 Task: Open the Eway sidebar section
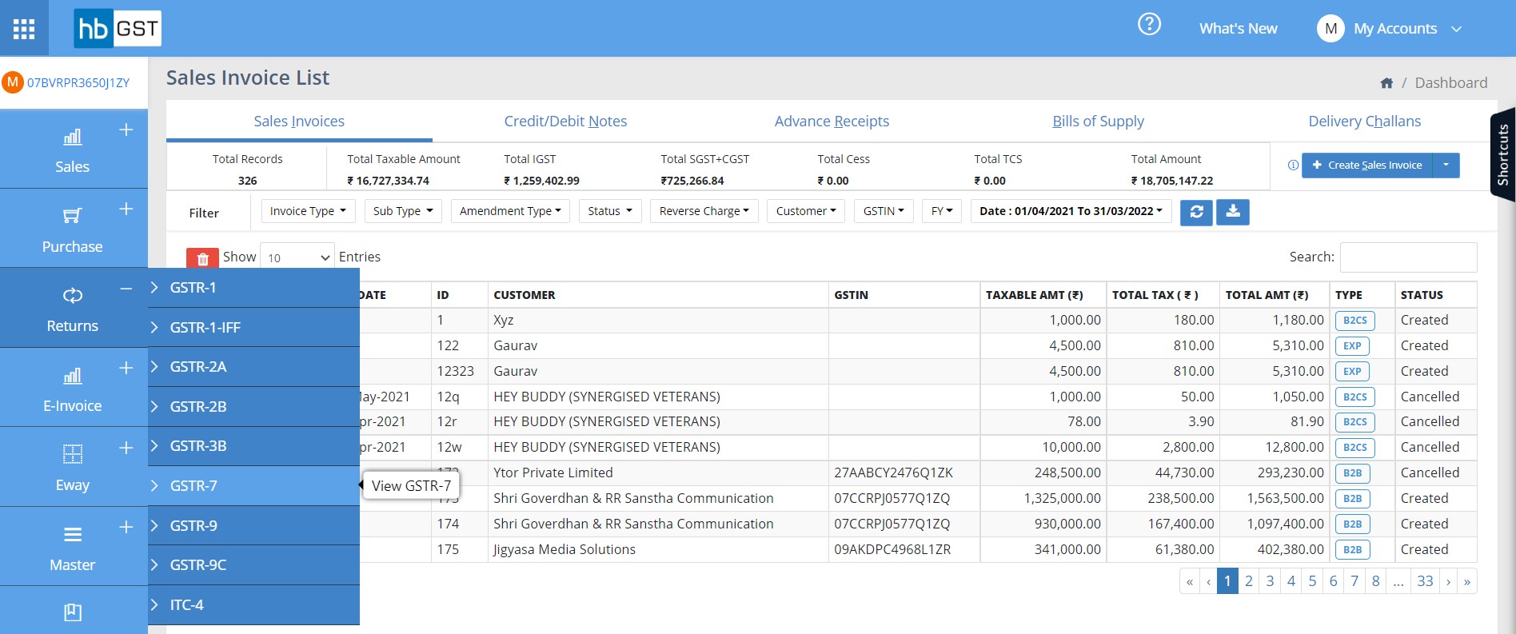tap(72, 468)
